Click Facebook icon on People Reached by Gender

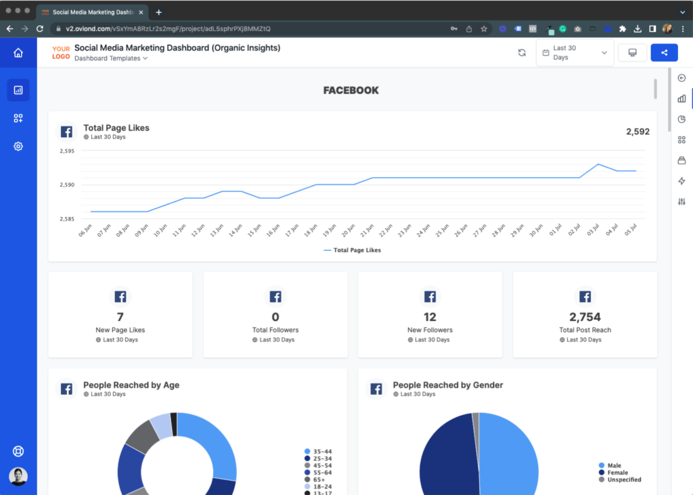pyautogui.click(x=376, y=389)
